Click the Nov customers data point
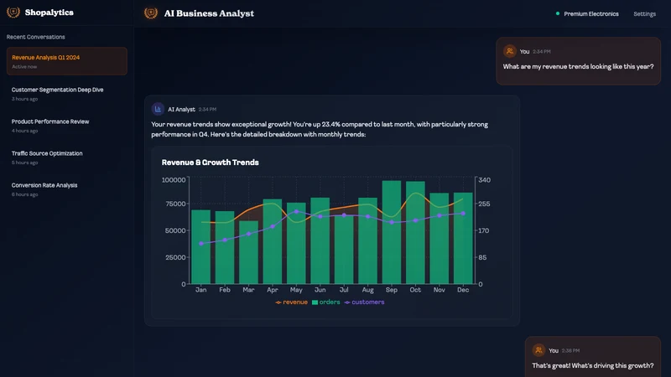 point(439,216)
